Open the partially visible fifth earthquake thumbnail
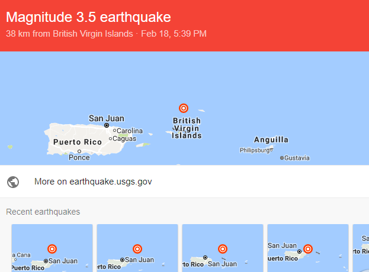369x272 pixels. point(361,248)
